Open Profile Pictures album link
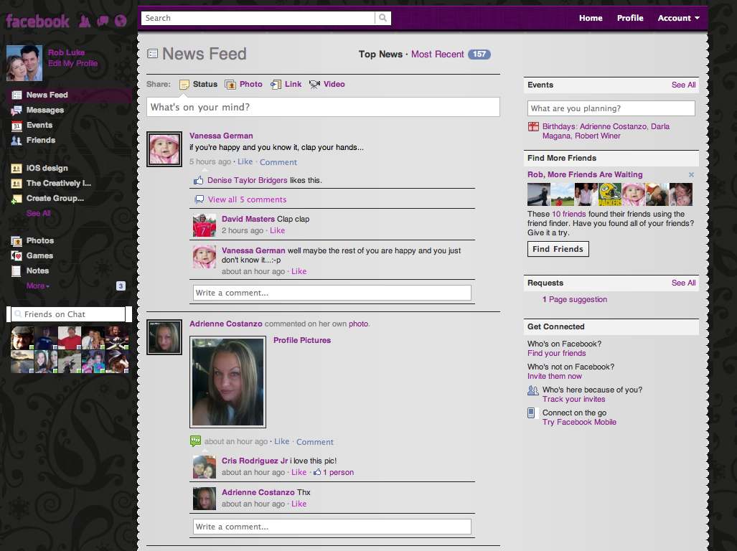 point(301,340)
